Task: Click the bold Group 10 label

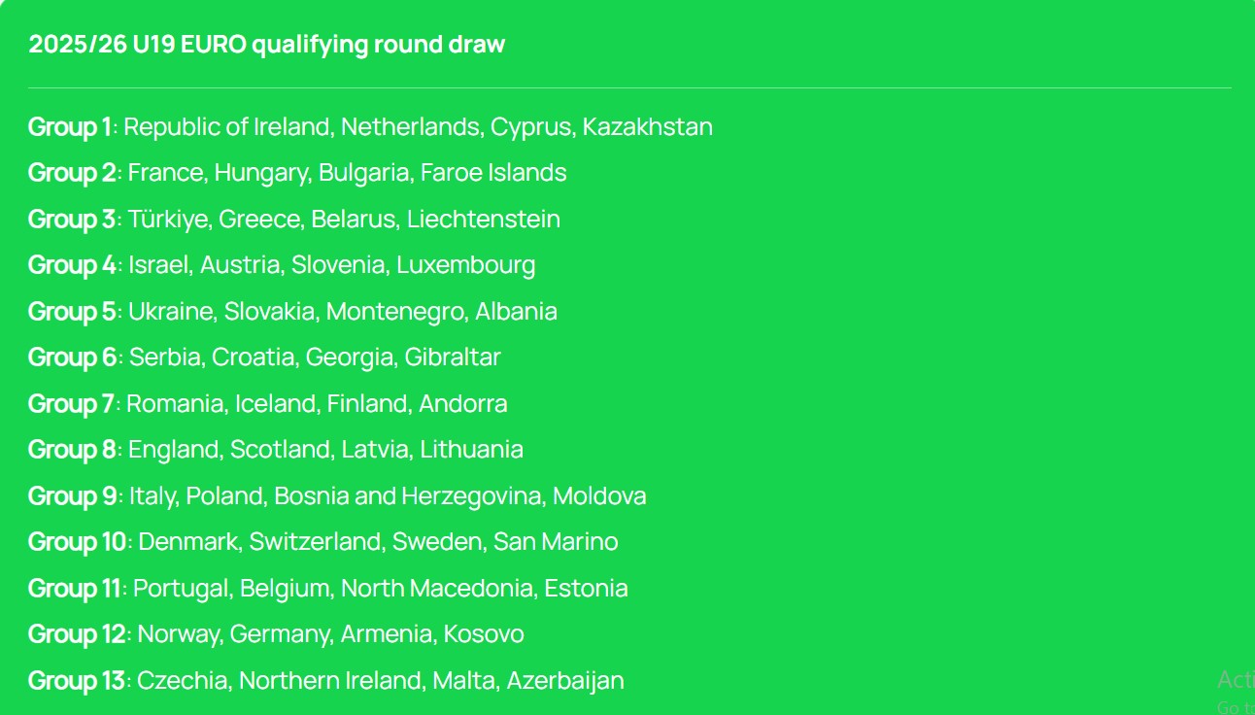Action: click(77, 542)
